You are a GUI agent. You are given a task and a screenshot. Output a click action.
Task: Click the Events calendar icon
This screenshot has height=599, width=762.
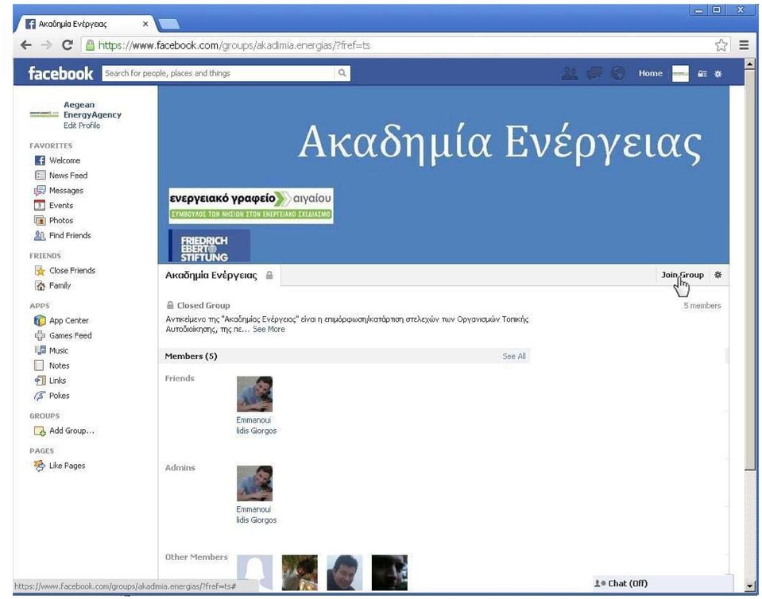[40, 206]
